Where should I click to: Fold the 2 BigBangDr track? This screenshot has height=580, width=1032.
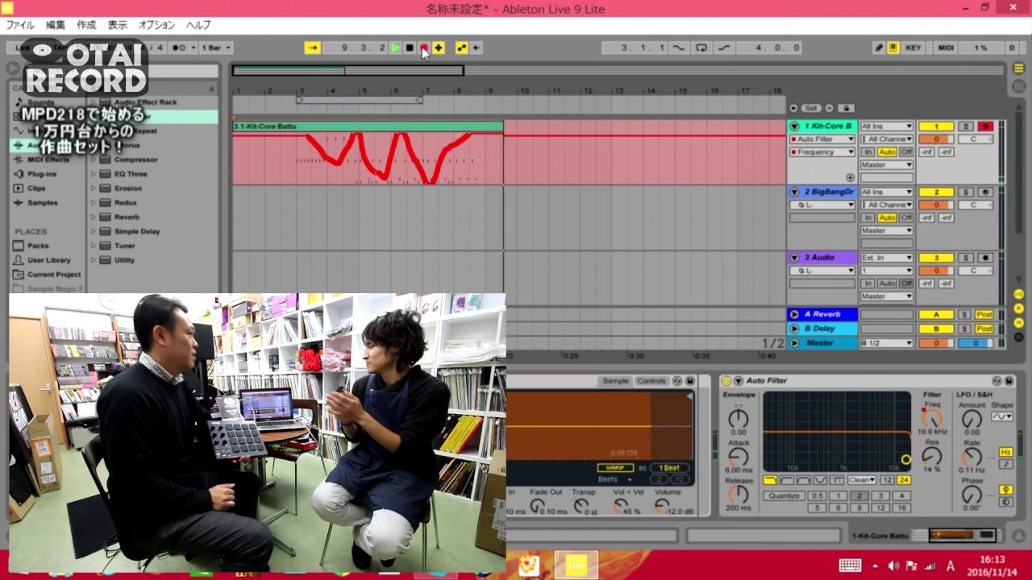(794, 192)
